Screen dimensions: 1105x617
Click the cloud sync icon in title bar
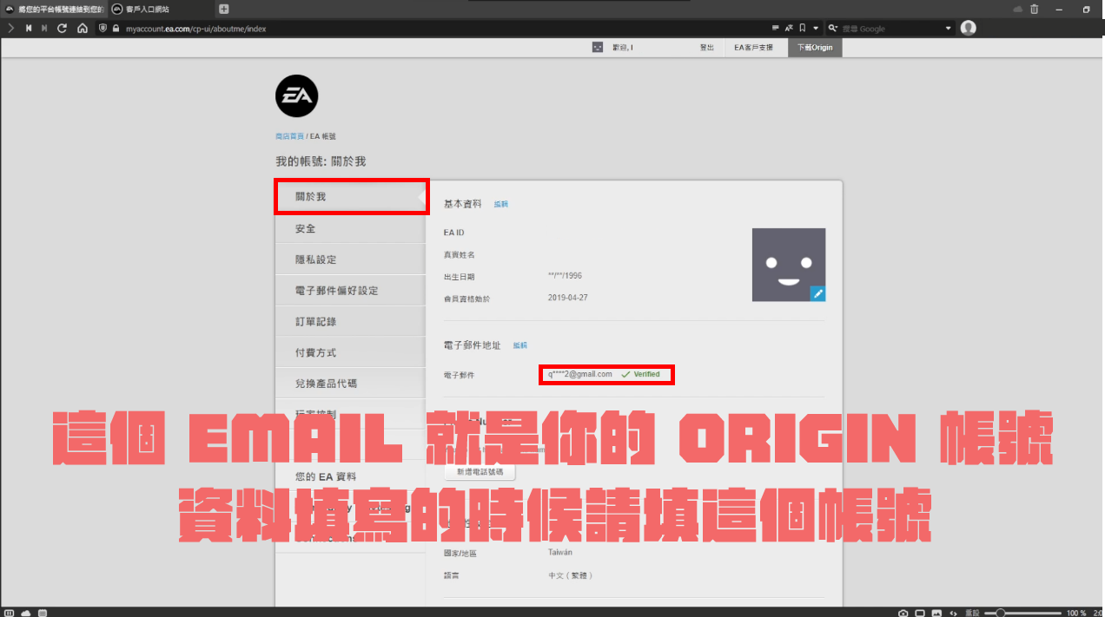[x=1018, y=9]
